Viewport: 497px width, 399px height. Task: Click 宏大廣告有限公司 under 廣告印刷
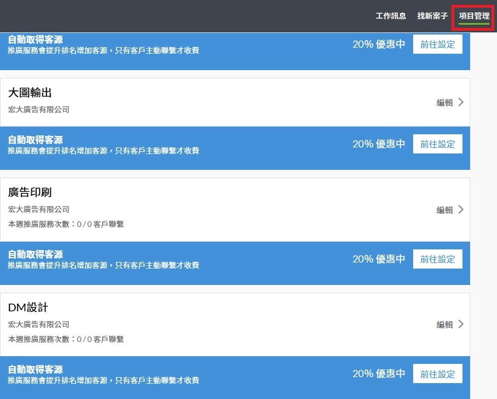[x=39, y=209]
